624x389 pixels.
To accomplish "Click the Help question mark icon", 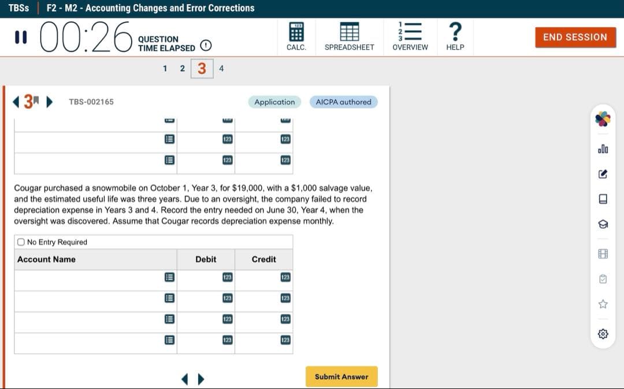I will (455, 37).
